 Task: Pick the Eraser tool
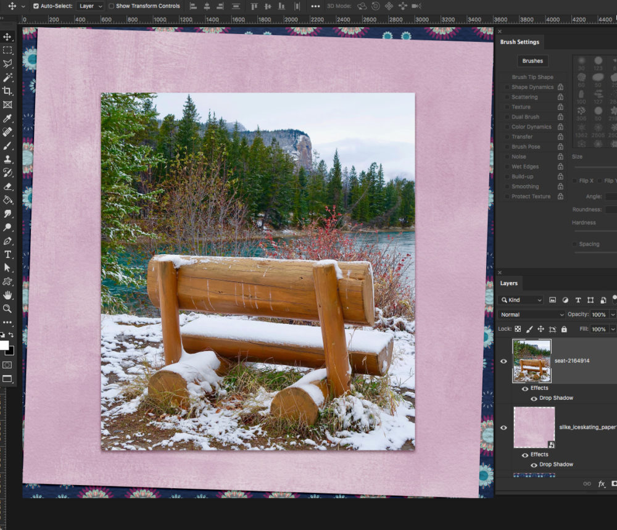[x=7, y=186]
